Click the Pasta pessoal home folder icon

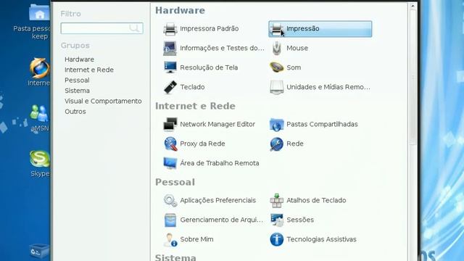[40, 13]
